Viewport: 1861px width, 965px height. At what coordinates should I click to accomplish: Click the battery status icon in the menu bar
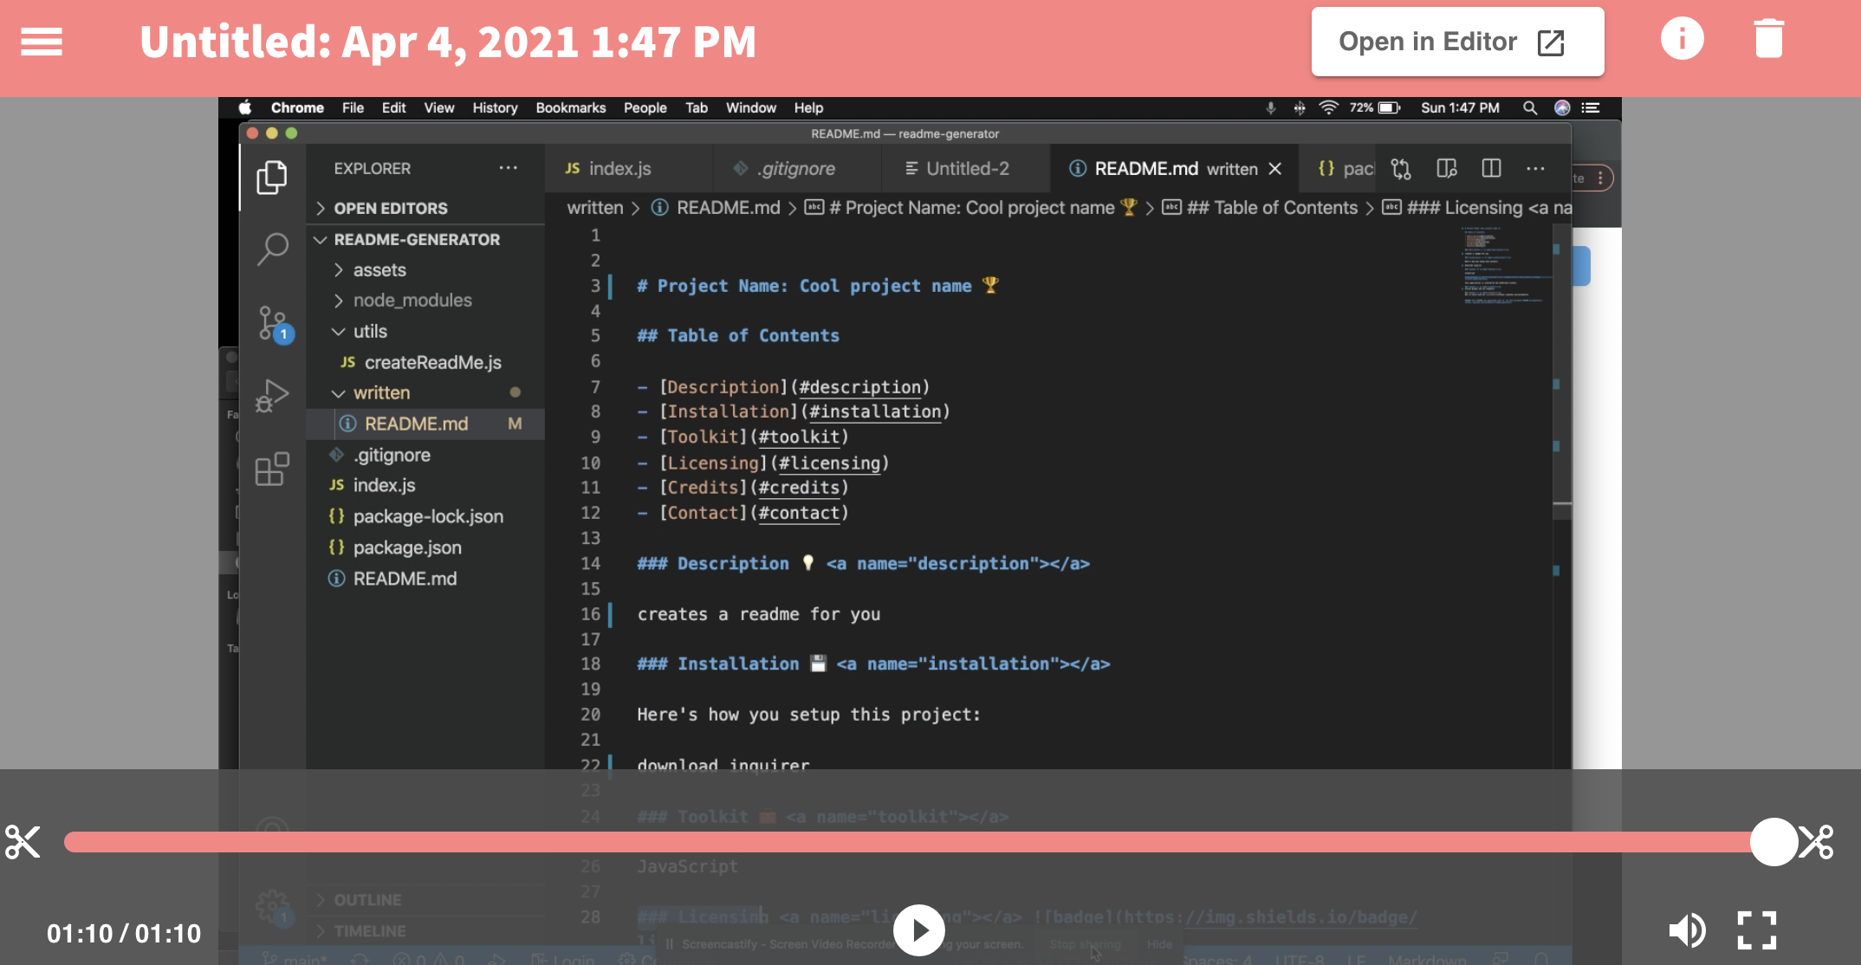click(1389, 107)
